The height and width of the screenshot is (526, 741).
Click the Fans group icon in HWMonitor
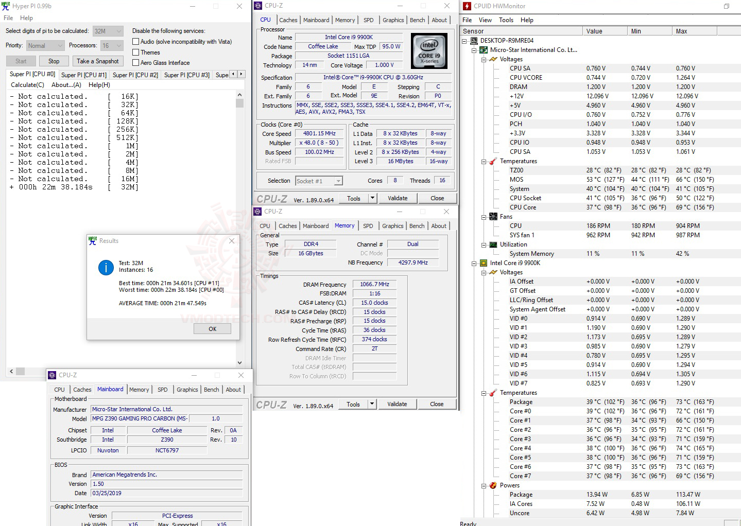493,217
